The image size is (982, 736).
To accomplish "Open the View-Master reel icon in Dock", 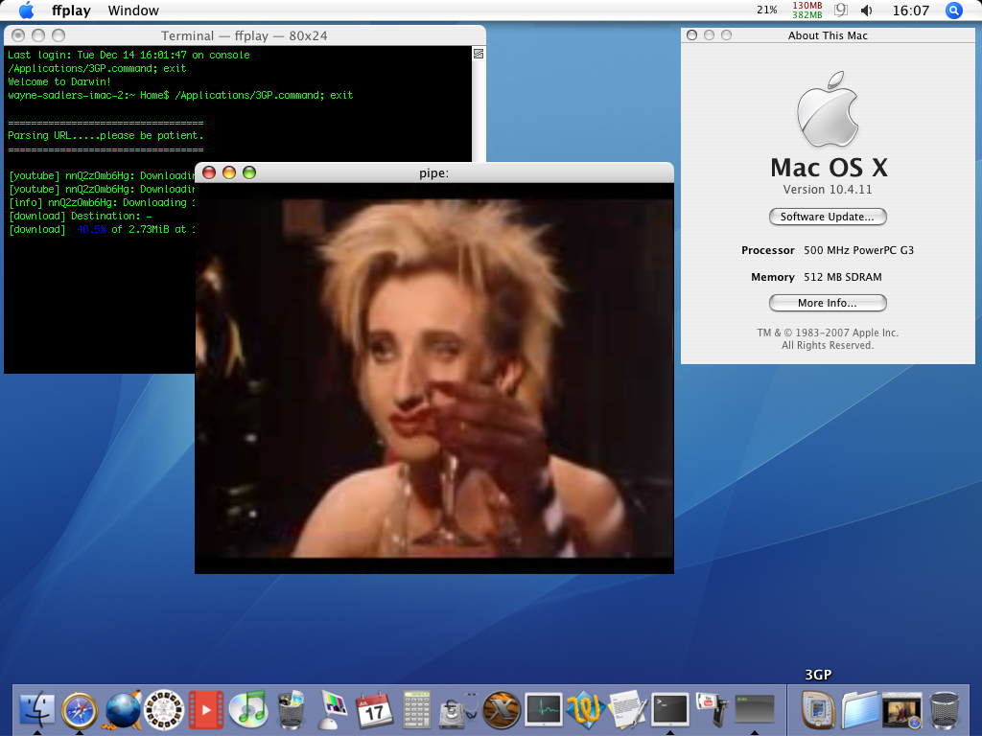I will point(164,710).
